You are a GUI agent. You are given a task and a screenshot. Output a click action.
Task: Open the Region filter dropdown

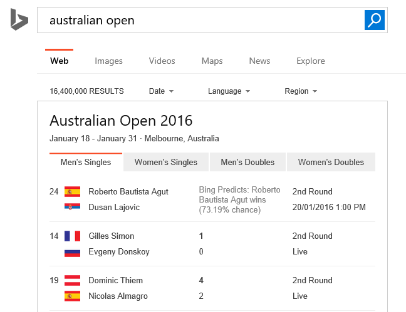(301, 91)
